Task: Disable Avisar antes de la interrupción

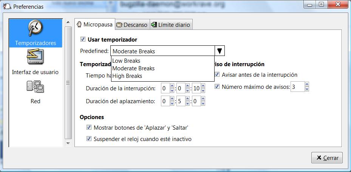Action: coord(217,75)
